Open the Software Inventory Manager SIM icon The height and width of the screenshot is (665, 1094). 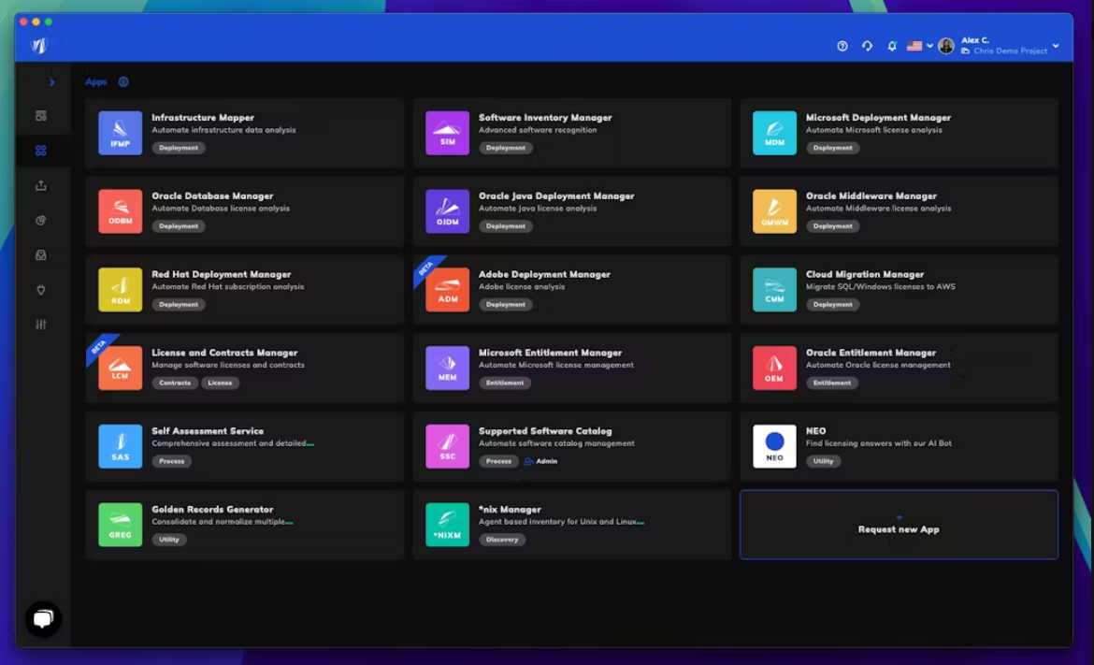(x=447, y=133)
